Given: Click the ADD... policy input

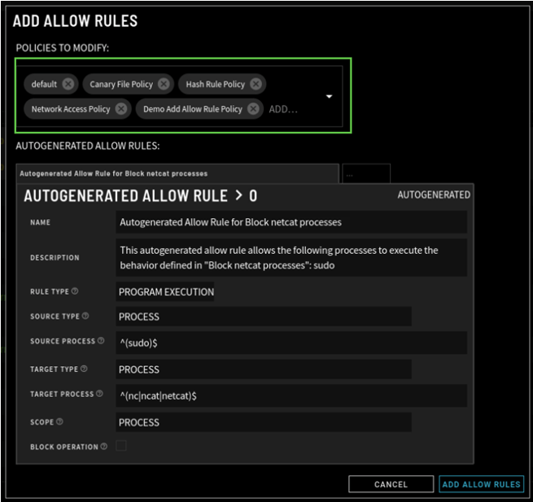Looking at the screenshot, I should [283, 109].
